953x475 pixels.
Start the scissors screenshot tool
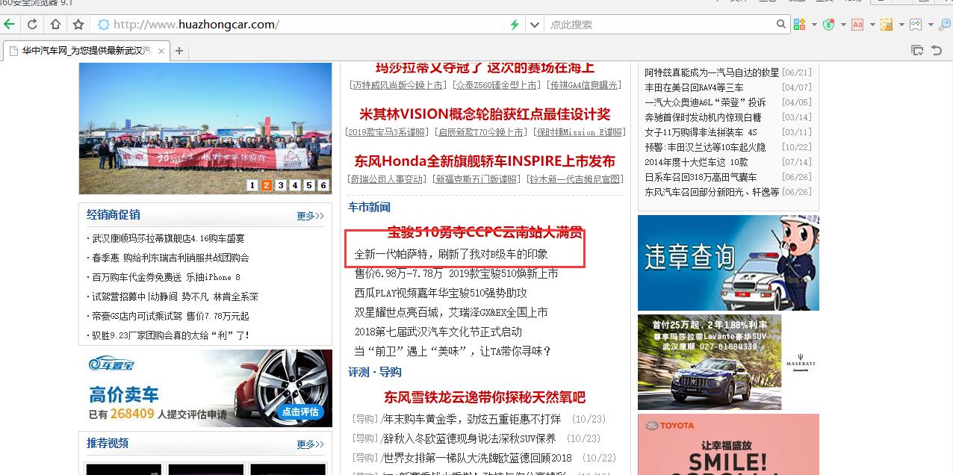coord(887,25)
